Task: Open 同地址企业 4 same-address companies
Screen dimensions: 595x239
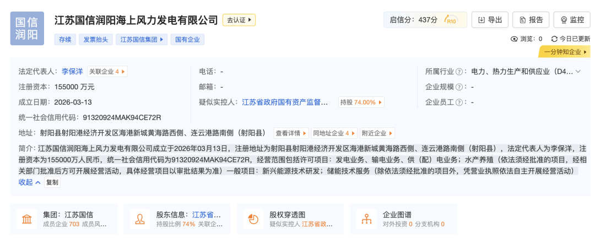Action: coord(334,133)
